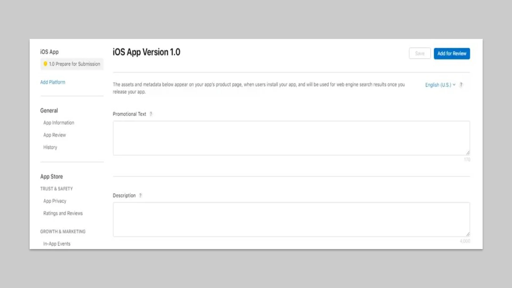Click the General section heading

point(49,110)
